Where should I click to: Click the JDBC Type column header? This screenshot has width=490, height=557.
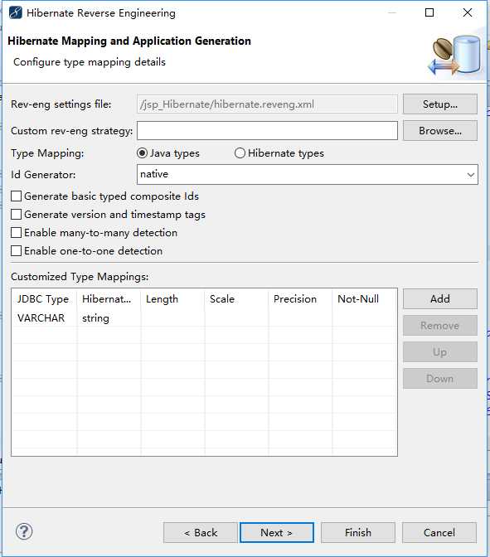click(44, 299)
